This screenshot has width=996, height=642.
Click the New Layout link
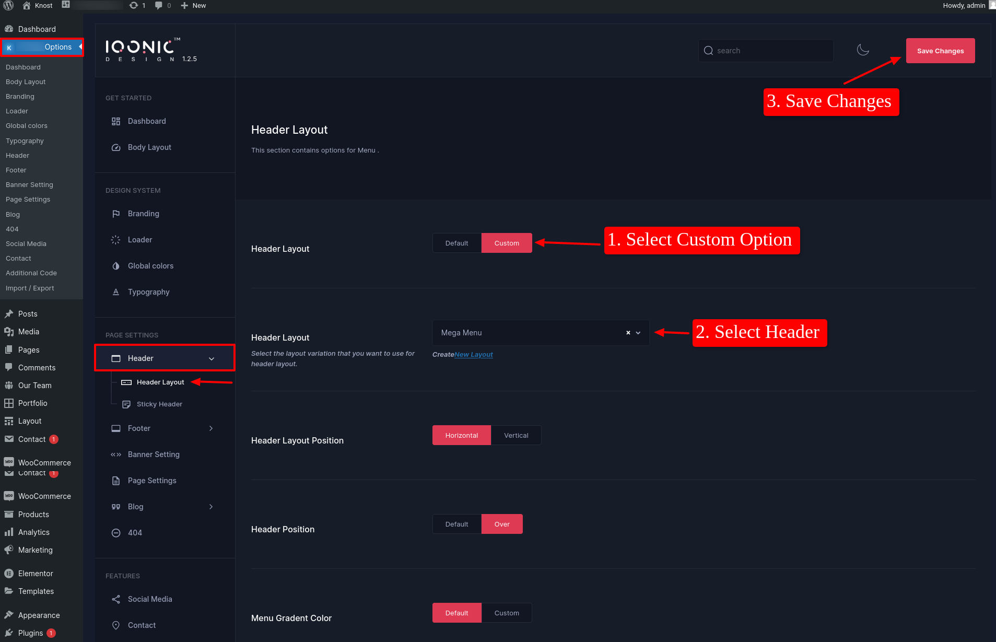[x=474, y=355]
